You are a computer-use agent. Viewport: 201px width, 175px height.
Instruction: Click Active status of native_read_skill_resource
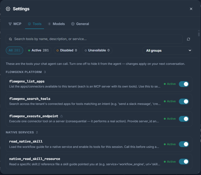coord(170,162)
